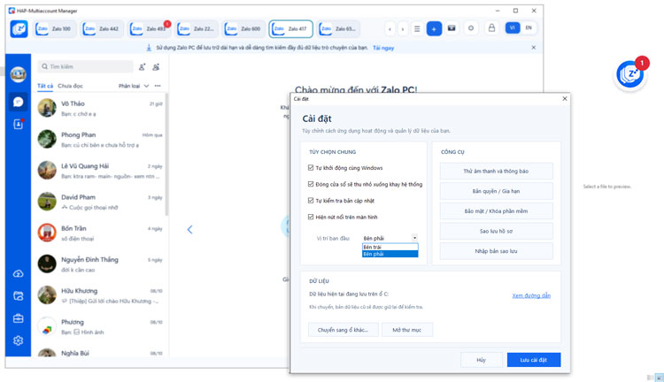Click Bản quyền / Gia hạn button
This screenshot has width=664, height=382.
point(496,191)
